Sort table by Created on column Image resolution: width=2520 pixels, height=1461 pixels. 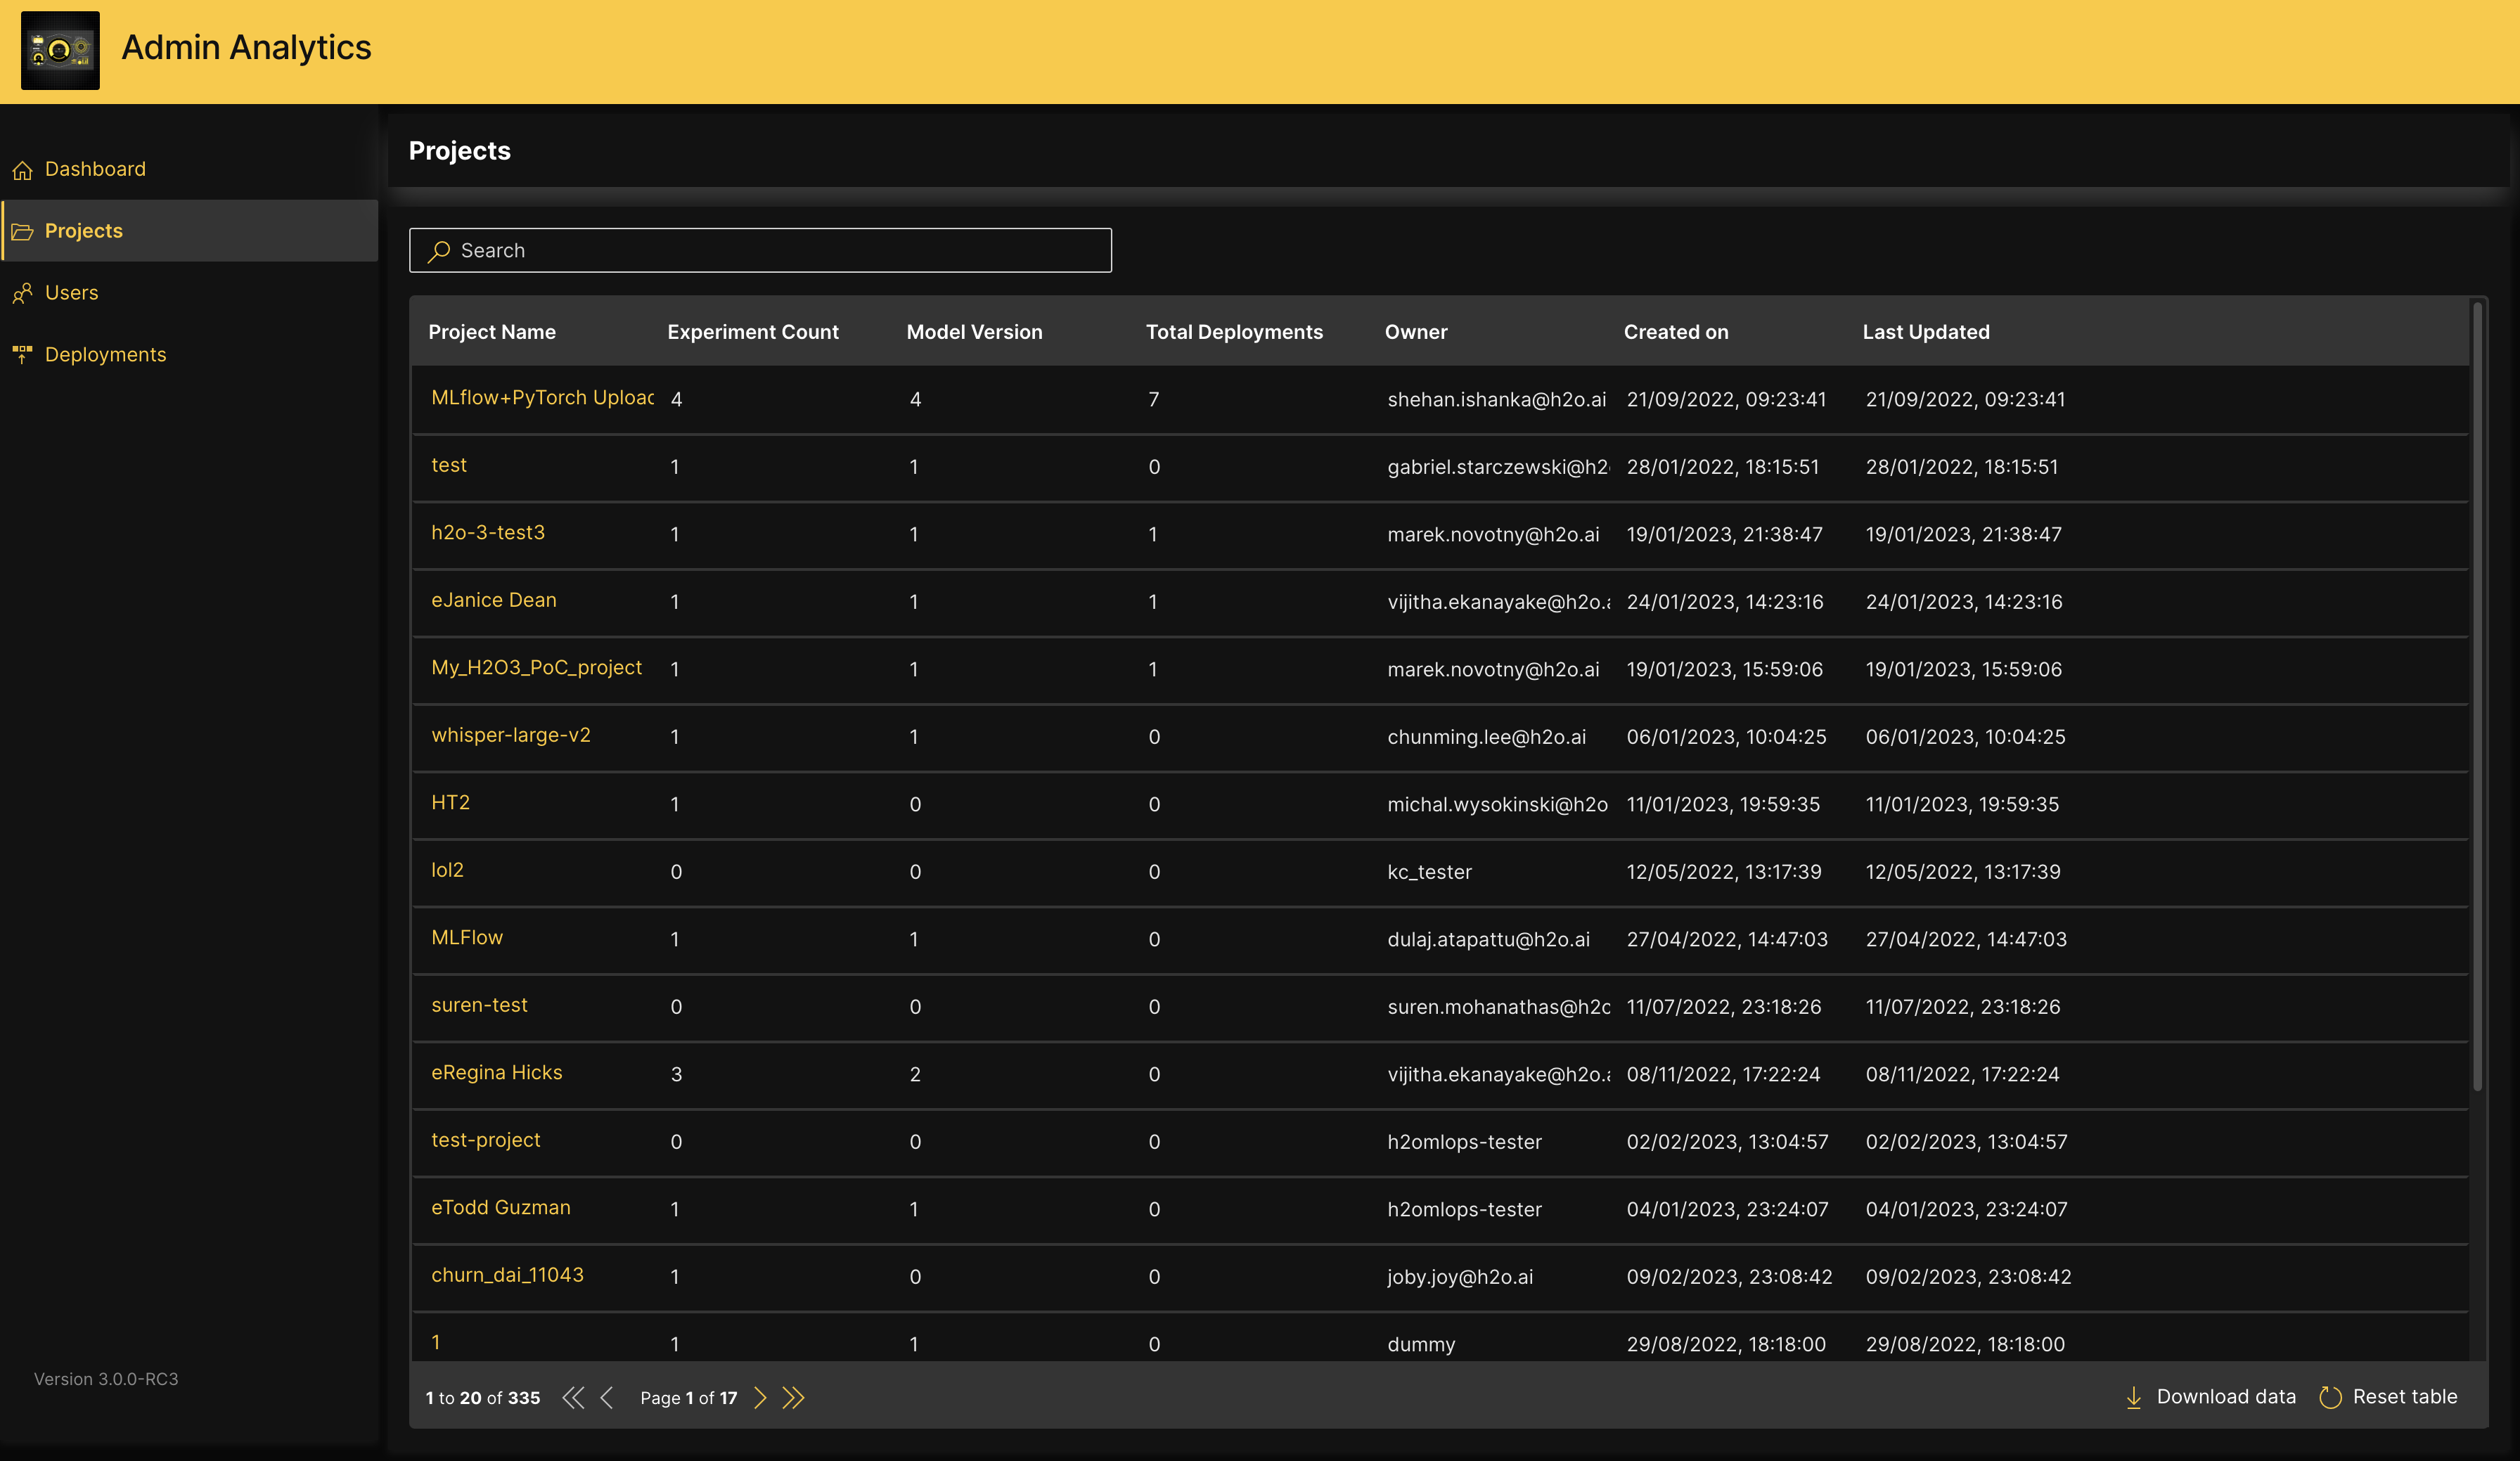1676,331
